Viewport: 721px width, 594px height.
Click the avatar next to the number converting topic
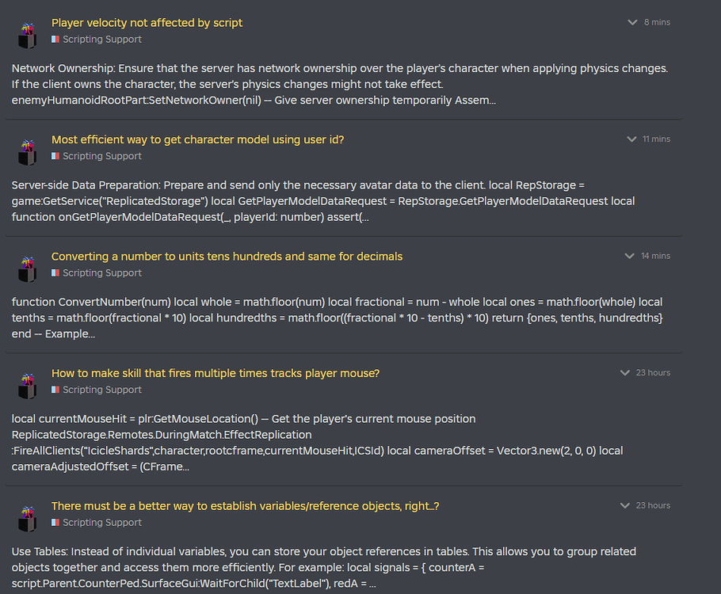pos(27,269)
